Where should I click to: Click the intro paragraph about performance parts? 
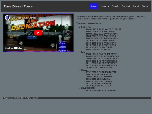tap(110, 18)
